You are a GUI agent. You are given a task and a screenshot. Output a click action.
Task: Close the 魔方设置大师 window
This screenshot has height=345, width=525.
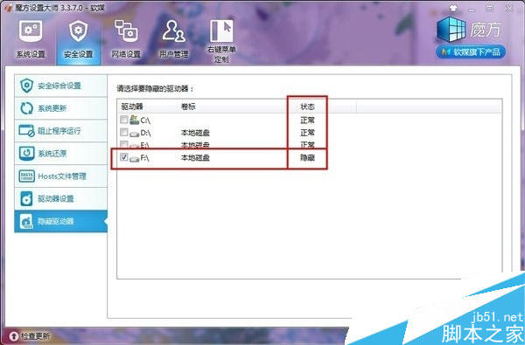pyautogui.click(x=509, y=9)
